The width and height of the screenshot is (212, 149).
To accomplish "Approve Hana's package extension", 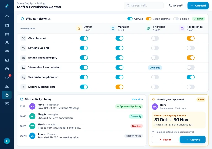I will tap(193, 140).
